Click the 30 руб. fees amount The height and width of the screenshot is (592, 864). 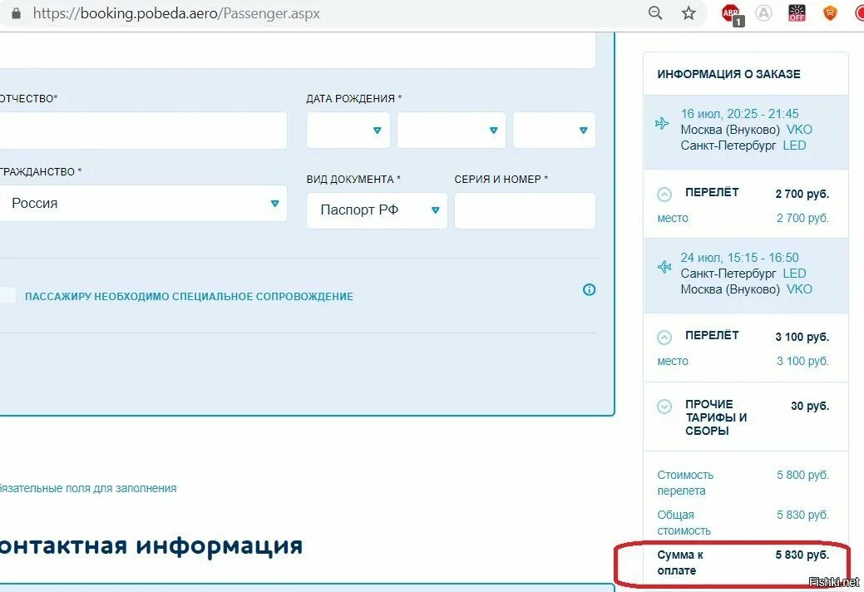pyautogui.click(x=809, y=406)
